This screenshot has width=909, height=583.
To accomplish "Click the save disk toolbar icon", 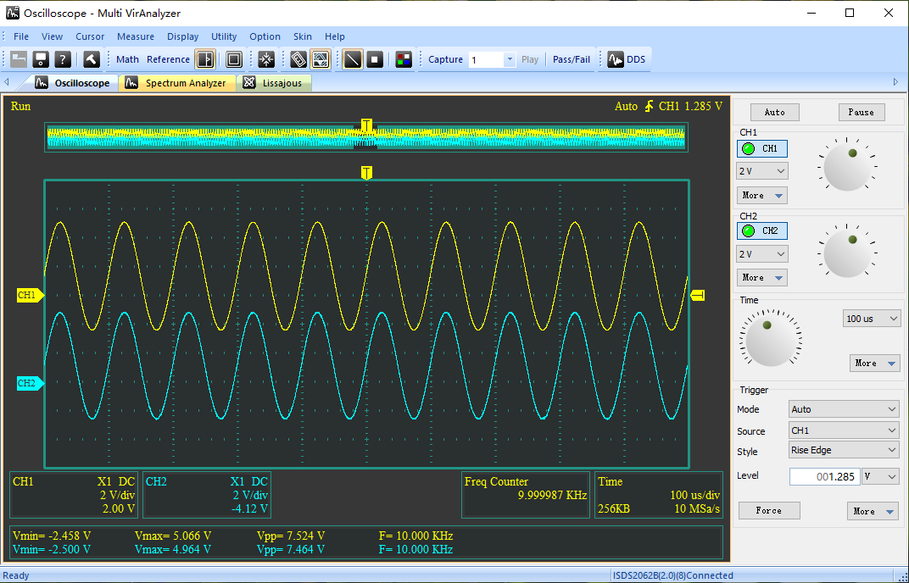I will (41, 59).
